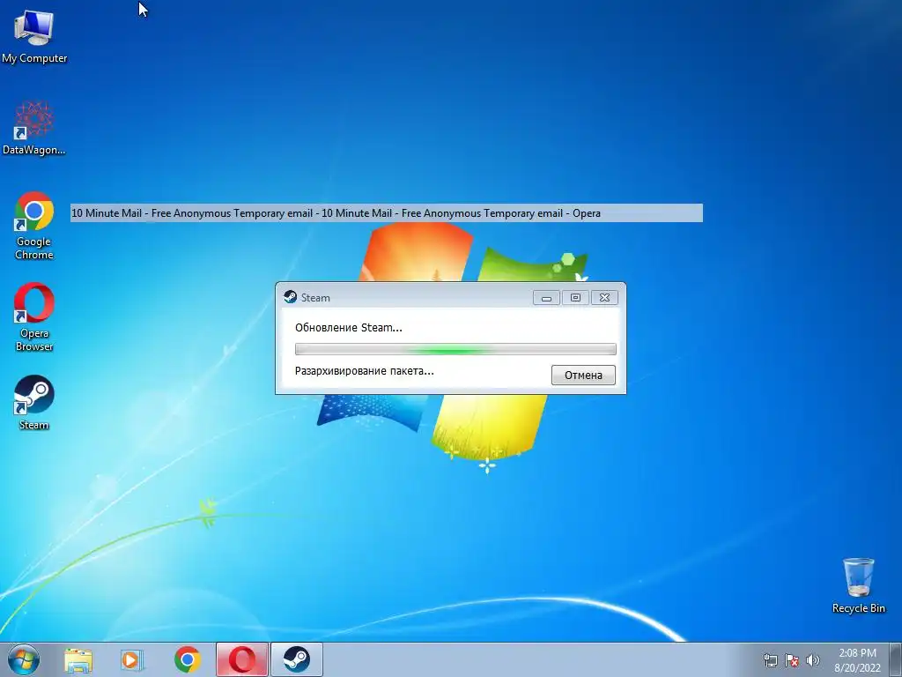This screenshot has width=902, height=677.
Task: Open Chrome from the taskbar
Action: (187, 659)
